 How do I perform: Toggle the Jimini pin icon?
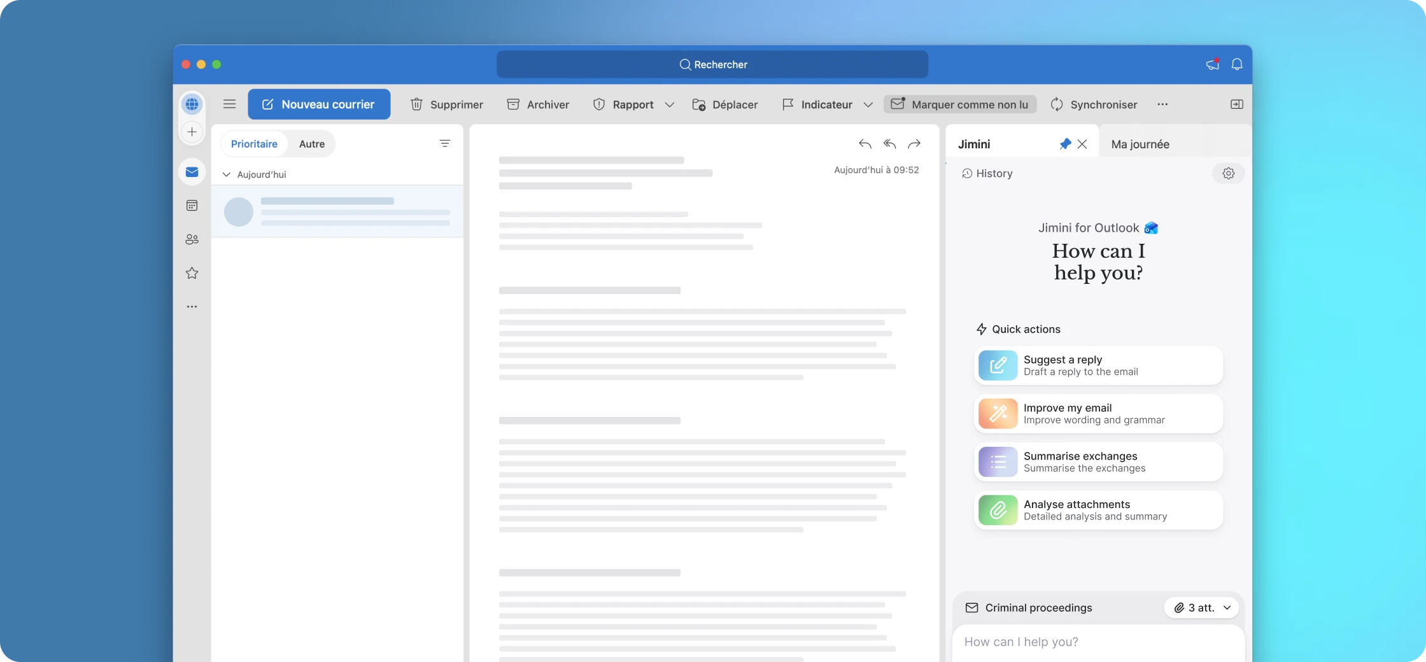coord(1065,144)
